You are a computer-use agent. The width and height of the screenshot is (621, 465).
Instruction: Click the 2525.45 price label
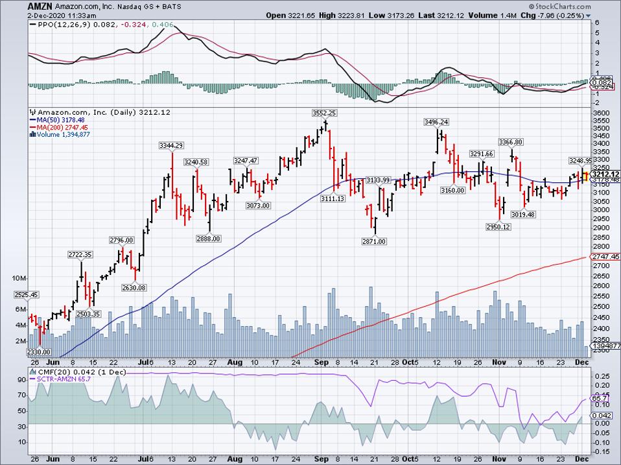pos(26,294)
